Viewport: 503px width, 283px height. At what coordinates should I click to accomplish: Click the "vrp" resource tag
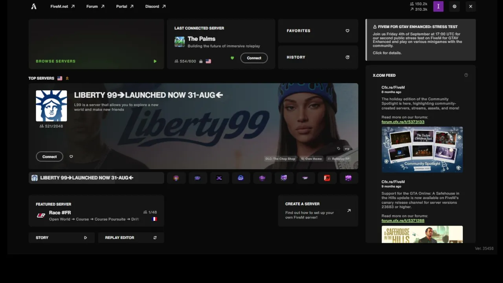click(347, 149)
